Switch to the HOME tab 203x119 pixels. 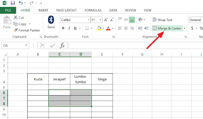(25, 10)
